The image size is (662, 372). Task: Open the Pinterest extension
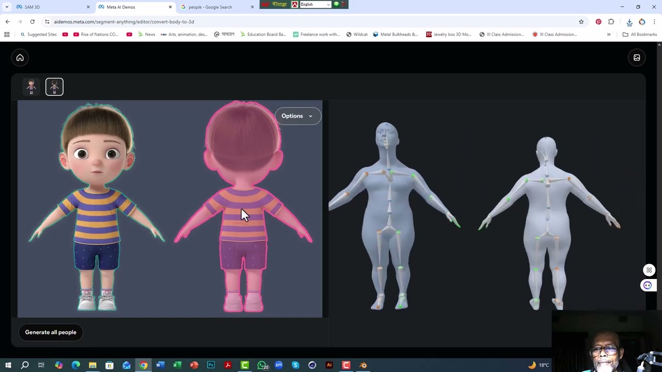click(x=598, y=22)
